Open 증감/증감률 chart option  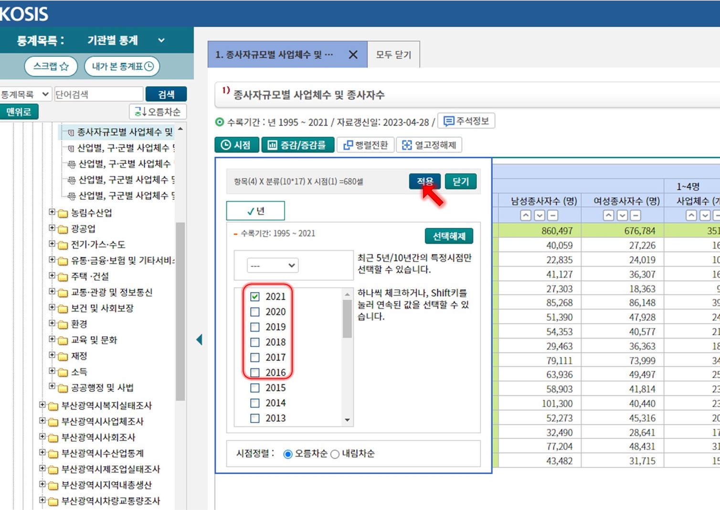(297, 145)
